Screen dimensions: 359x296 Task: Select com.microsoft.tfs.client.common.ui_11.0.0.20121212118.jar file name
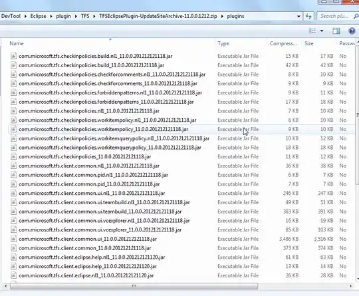tap(88, 239)
